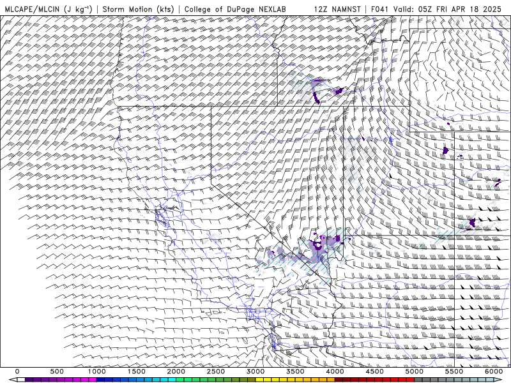Image resolution: width=511 pixels, height=383 pixels.
Task: Click the 5000 label on the color scale
Action: pos(415,372)
